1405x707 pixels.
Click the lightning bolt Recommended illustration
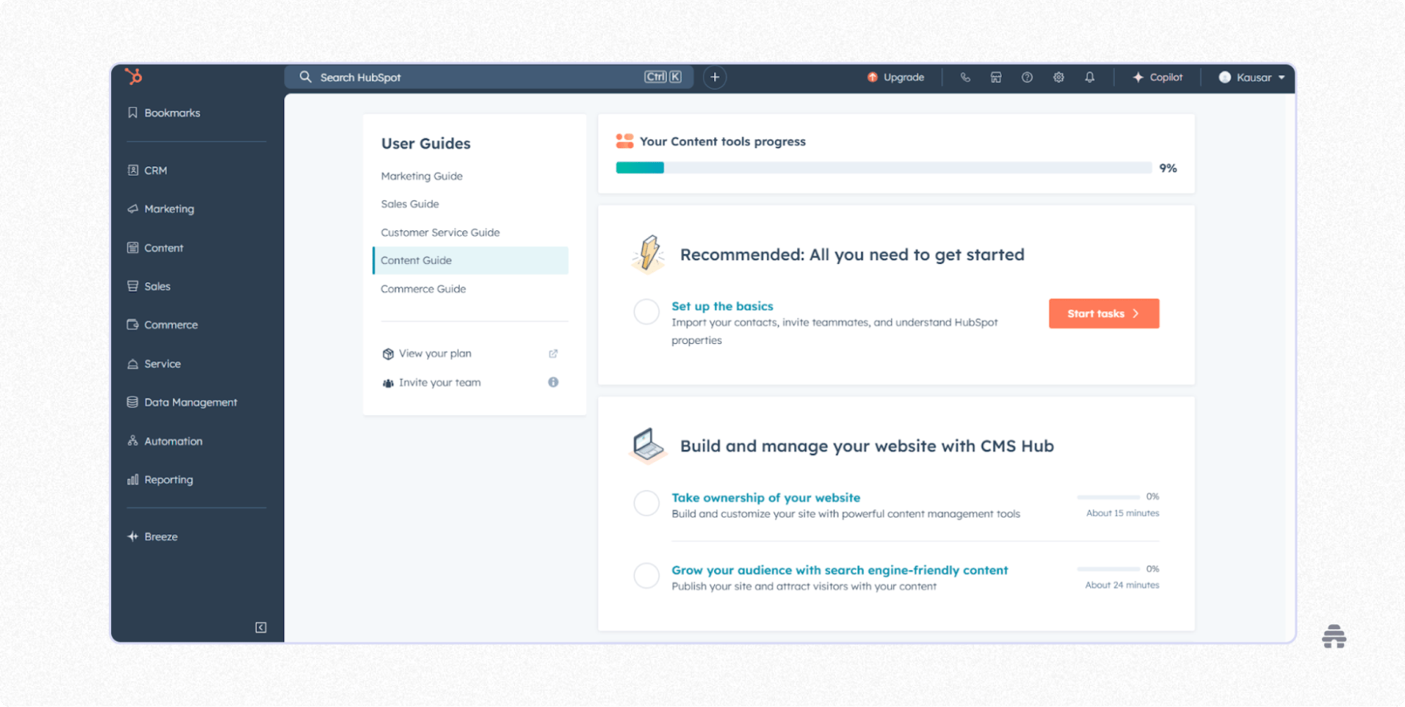pyautogui.click(x=648, y=253)
